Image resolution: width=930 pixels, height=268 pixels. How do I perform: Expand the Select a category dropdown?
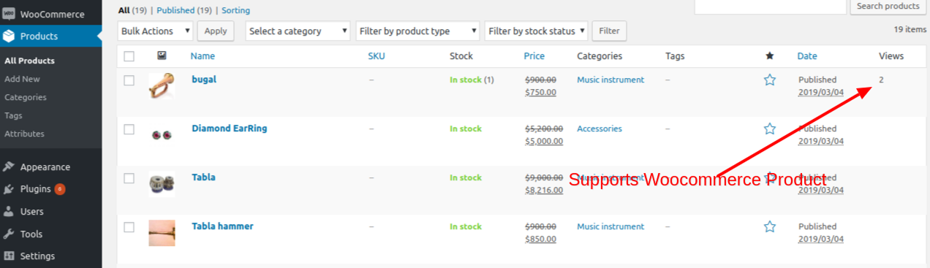coord(298,31)
